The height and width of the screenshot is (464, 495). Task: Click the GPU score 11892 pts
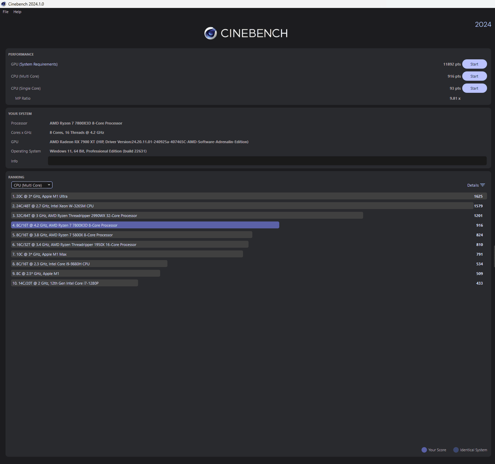coord(452,64)
